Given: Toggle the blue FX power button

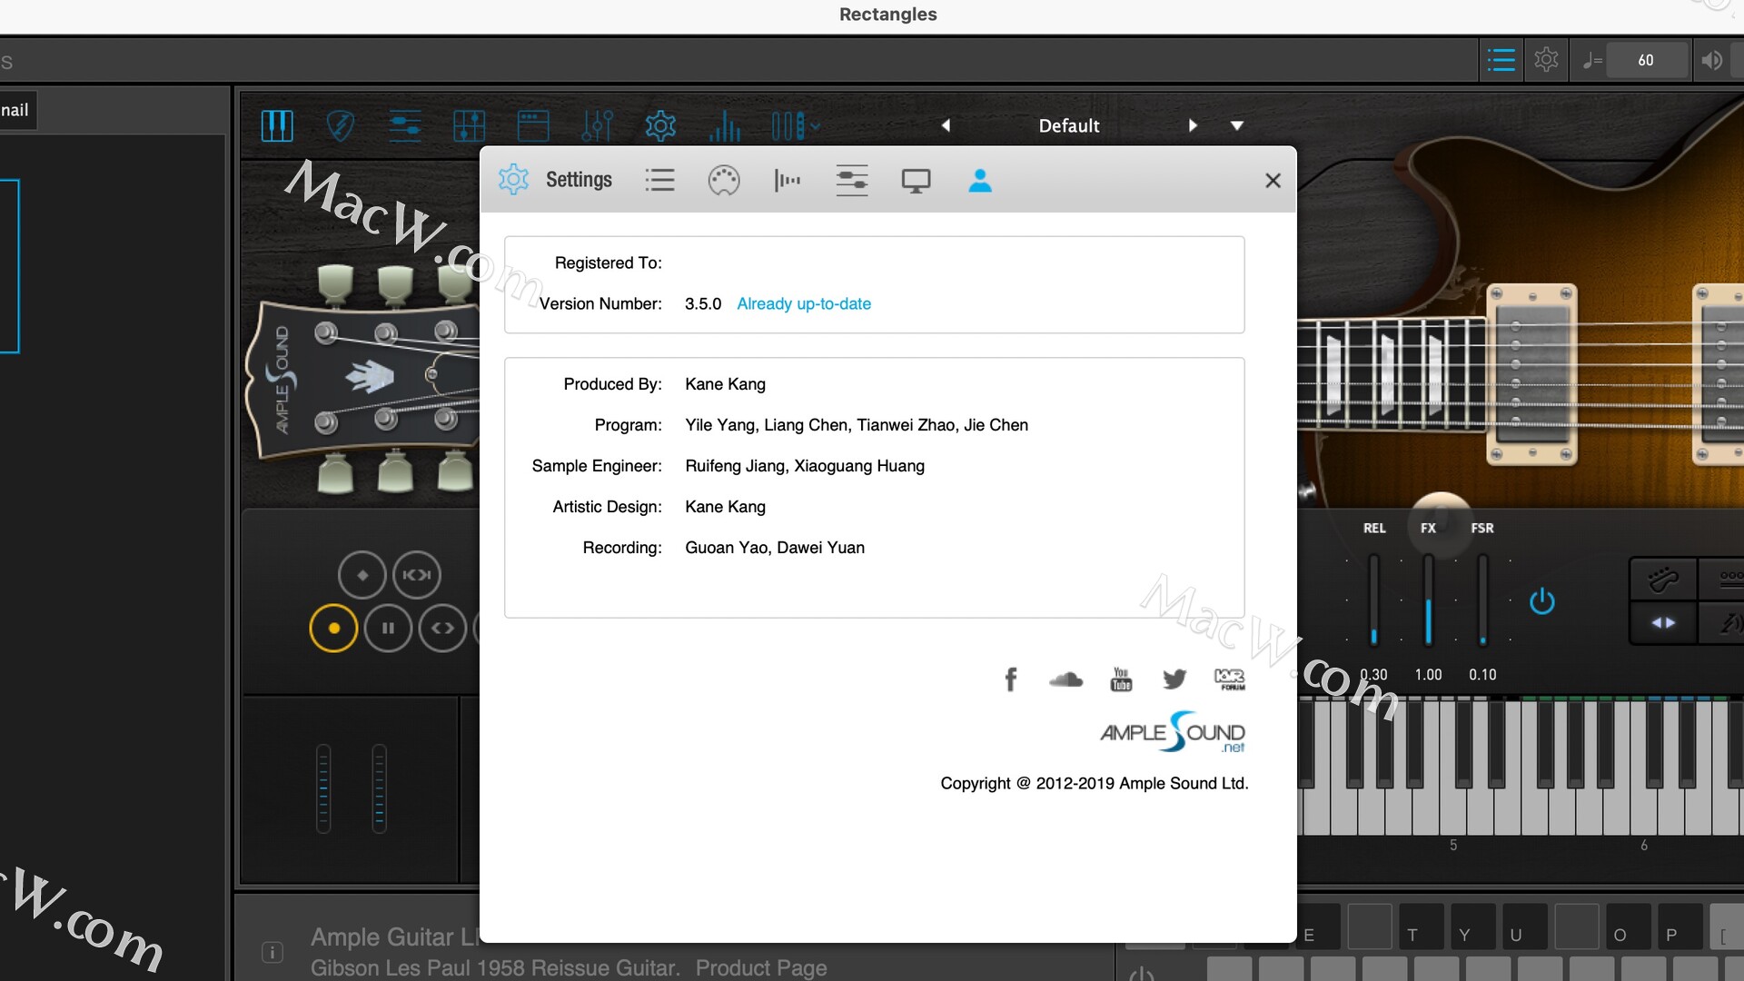Looking at the screenshot, I should point(1541,601).
